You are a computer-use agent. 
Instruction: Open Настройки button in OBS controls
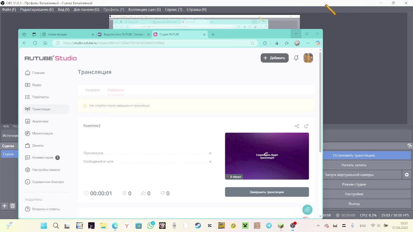(x=367, y=194)
